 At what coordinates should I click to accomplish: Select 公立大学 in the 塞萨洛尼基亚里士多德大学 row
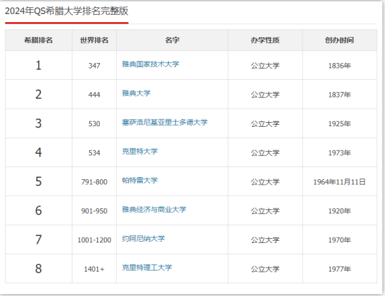click(265, 124)
